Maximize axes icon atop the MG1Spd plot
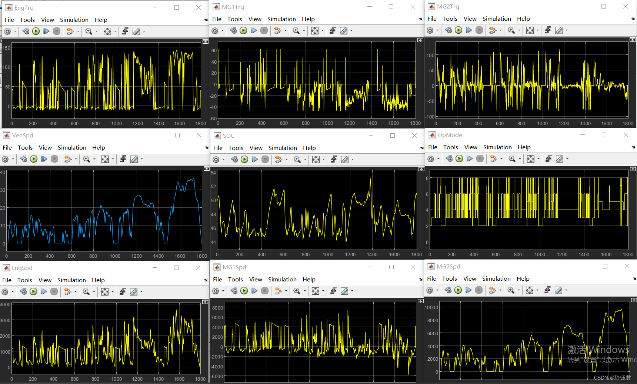Viewport: 637px width, 384px height. click(421, 301)
